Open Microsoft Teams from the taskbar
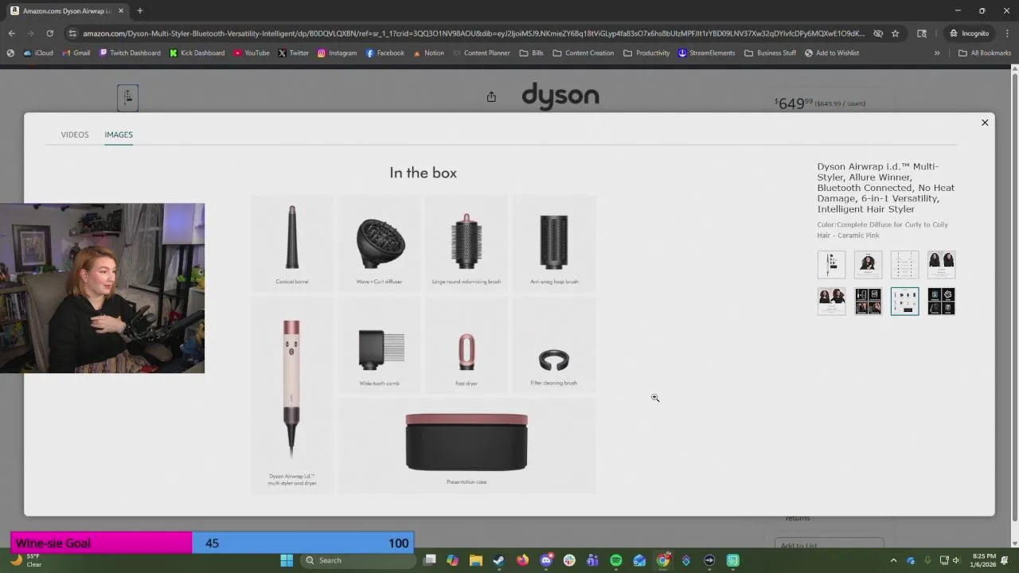This screenshot has width=1019, height=573. 592,560
